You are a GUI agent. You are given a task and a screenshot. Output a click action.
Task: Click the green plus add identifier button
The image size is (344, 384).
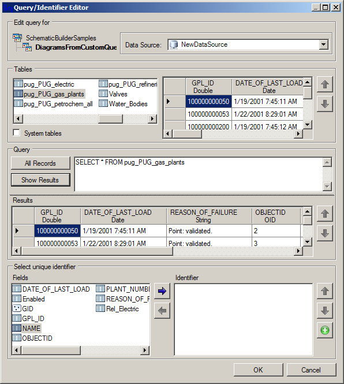[324, 330]
